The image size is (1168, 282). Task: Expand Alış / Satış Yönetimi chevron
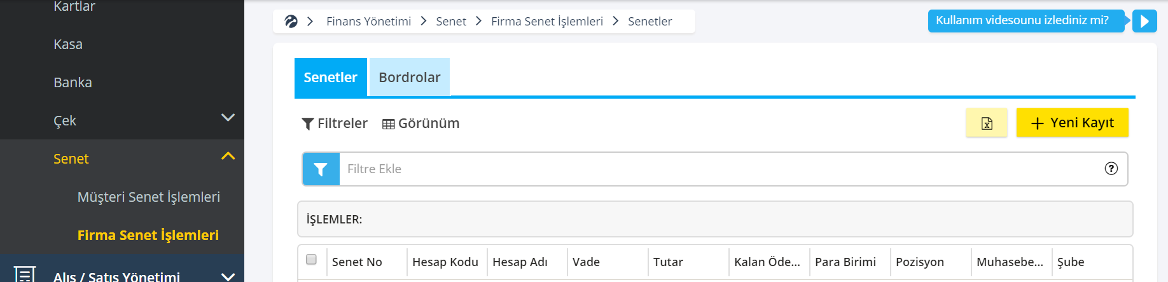228,276
